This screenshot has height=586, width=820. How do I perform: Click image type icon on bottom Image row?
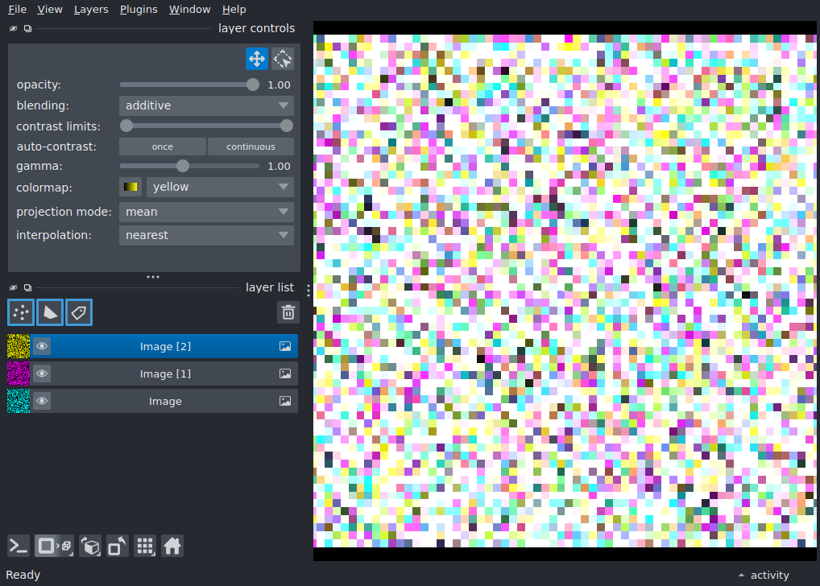click(285, 401)
